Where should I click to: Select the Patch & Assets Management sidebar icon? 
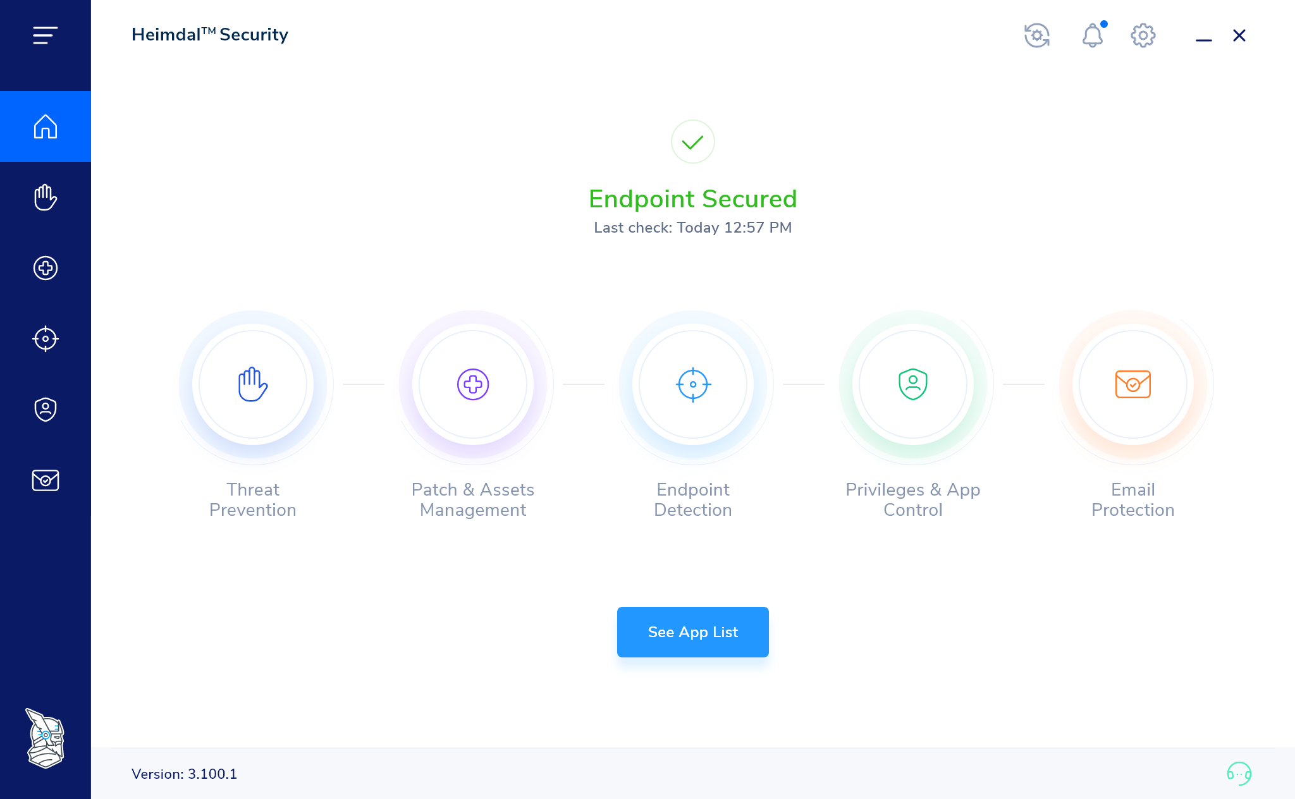(x=45, y=268)
